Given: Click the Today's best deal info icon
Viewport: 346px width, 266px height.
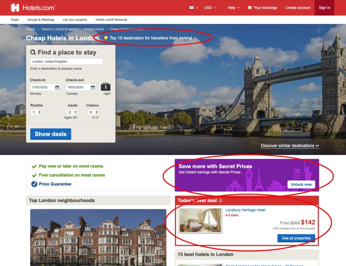Looking at the screenshot, I should tap(220, 200).
